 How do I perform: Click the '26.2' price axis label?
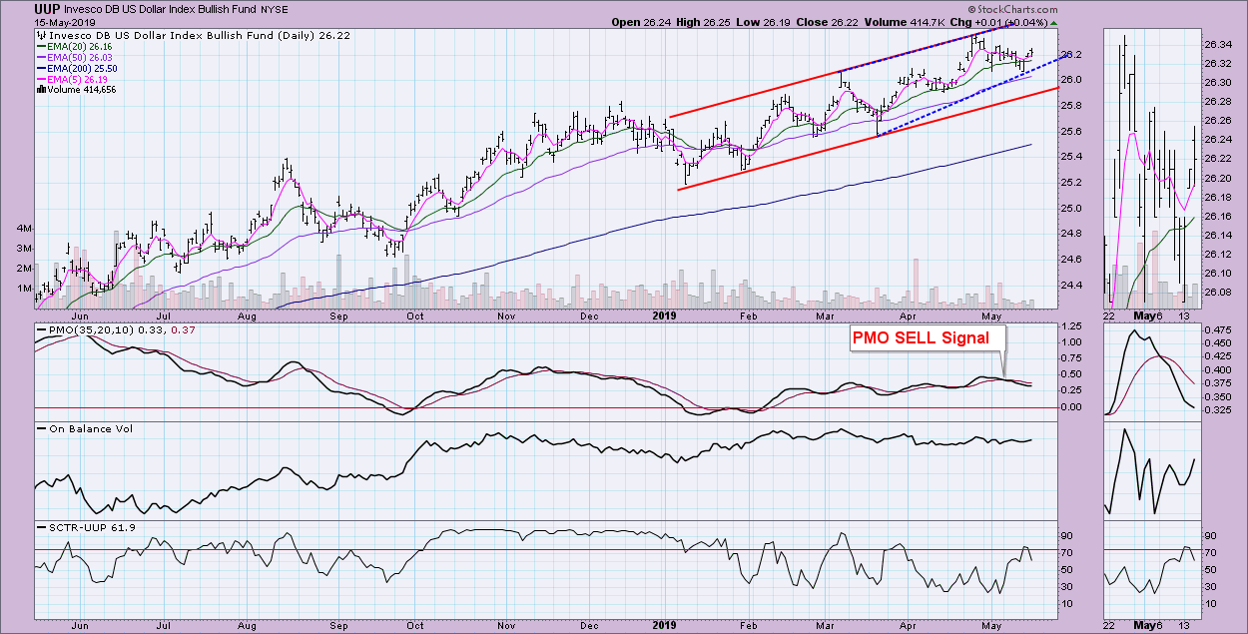tap(1069, 54)
